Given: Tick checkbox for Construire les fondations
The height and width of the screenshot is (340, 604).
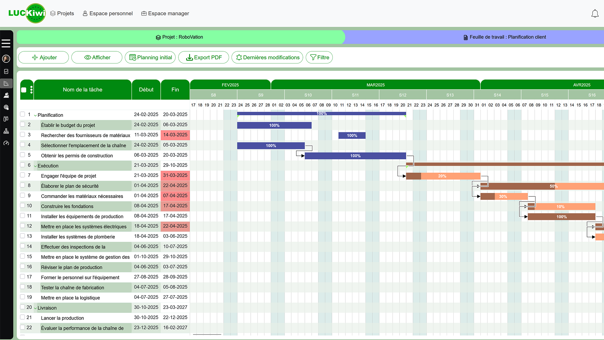Looking at the screenshot, I should coord(23,206).
